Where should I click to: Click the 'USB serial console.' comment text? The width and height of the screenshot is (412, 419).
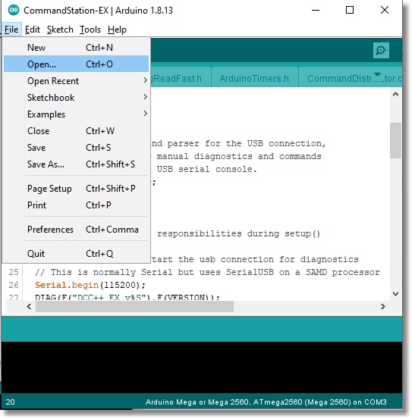pos(206,169)
